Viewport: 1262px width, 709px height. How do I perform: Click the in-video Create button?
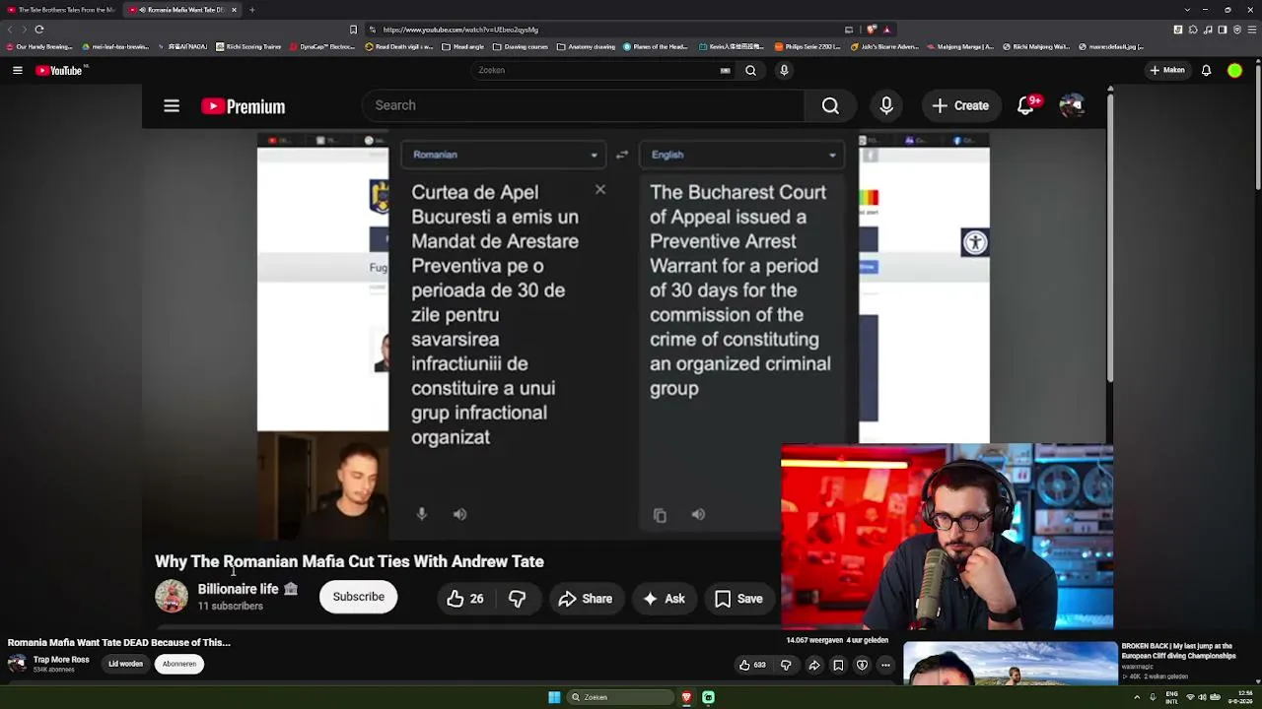pyautogui.click(x=960, y=105)
